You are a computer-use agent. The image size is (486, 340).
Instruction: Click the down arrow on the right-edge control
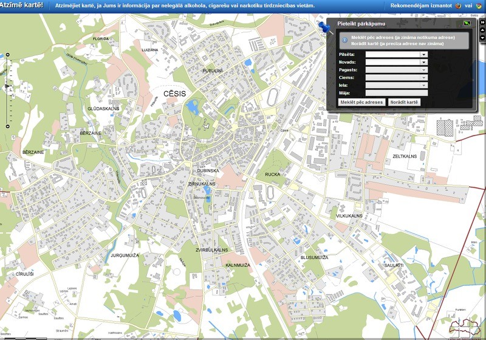tap(482, 38)
